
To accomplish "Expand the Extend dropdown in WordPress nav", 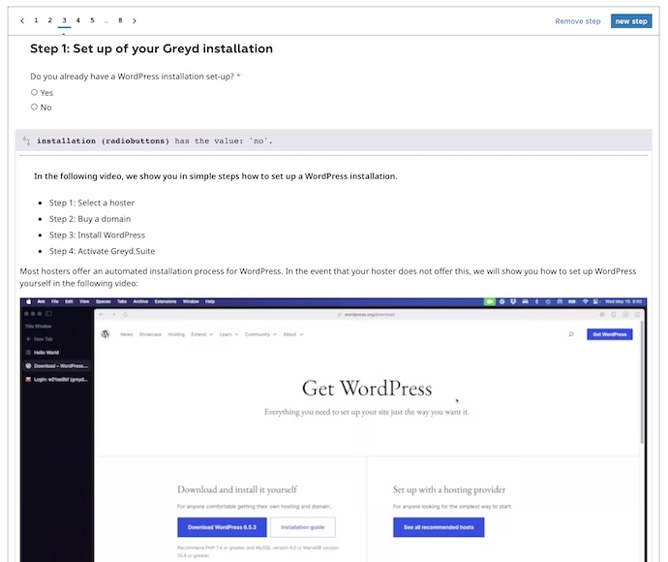I will point(202,334).
